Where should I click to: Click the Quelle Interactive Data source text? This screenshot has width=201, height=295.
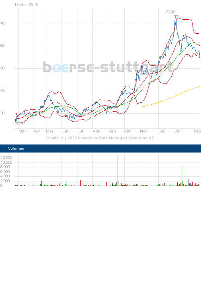coord(100,138)
